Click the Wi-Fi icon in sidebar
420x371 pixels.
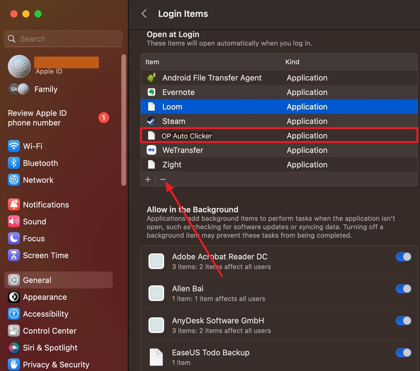tap(14, 146)
